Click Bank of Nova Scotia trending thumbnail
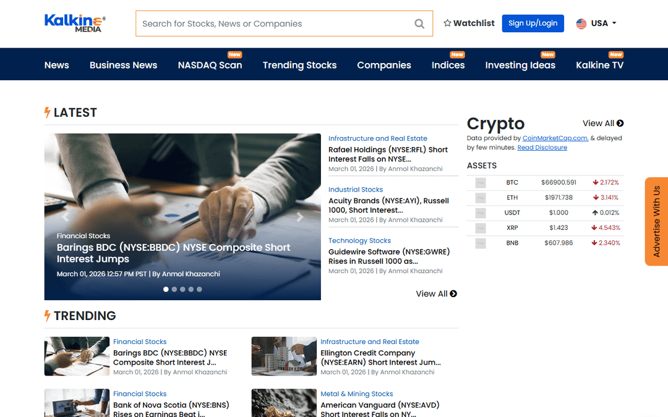668x417 pixels. (x=77, y=403)
